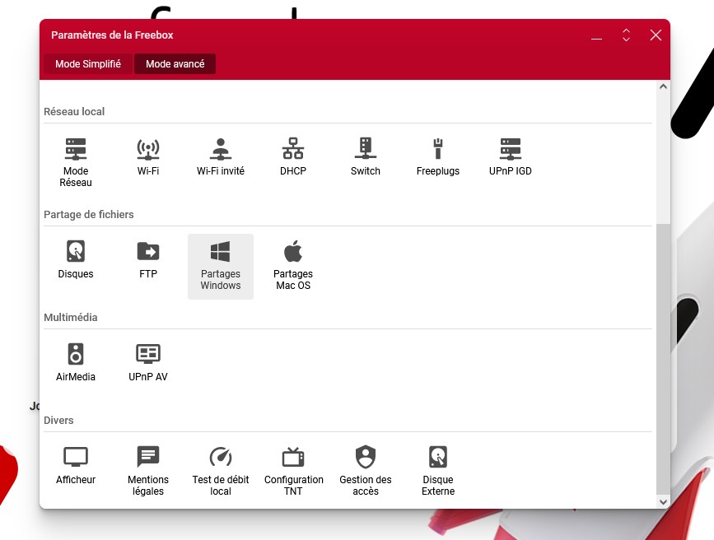Screen dimensions: 714x540
Task: Open Partages Mac OS settings
Action: 293,265
